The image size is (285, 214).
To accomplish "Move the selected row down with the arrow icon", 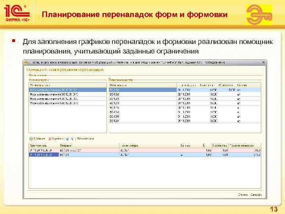I will click(72, 139).
